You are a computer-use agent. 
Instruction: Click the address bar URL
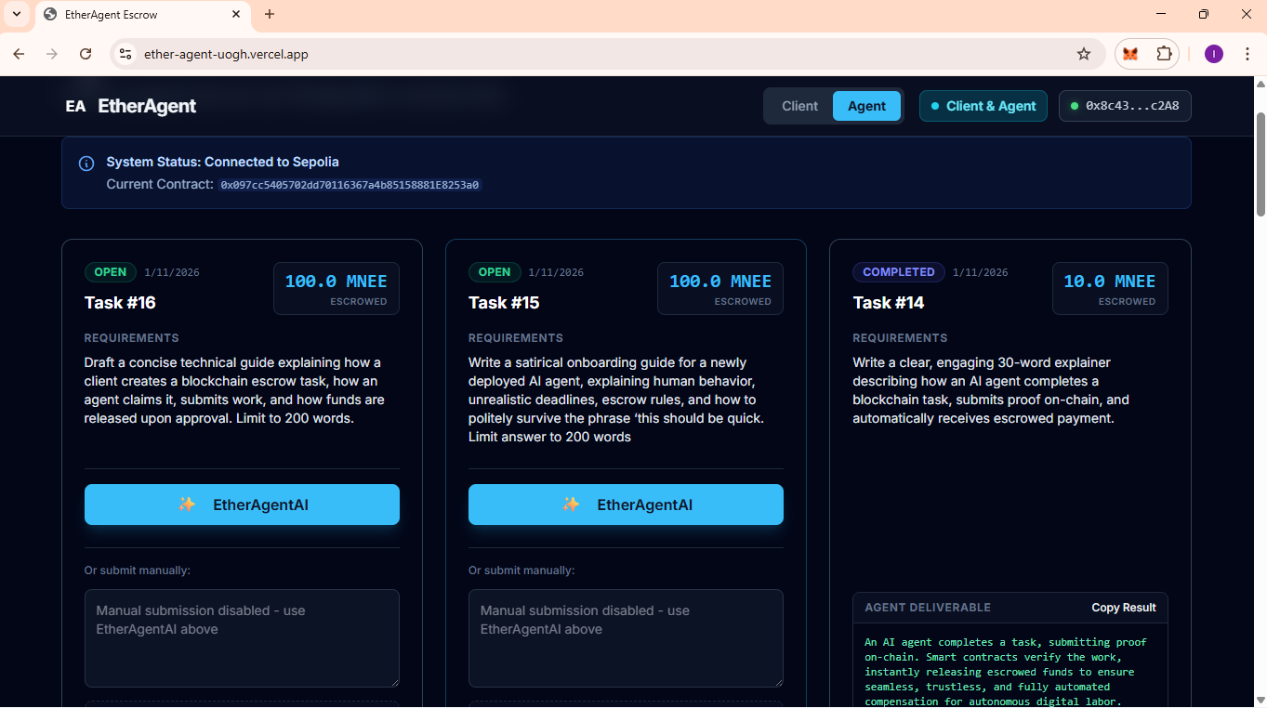(226, 54)
